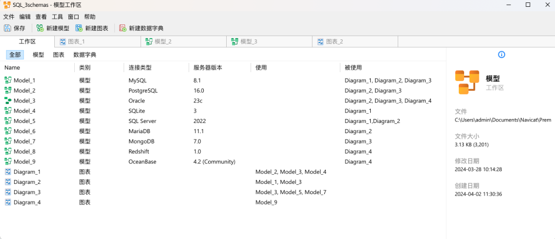The width and height of the screenshot is (555, 239).
Task: Click the blue info icon in right panel
Action: 502,55
